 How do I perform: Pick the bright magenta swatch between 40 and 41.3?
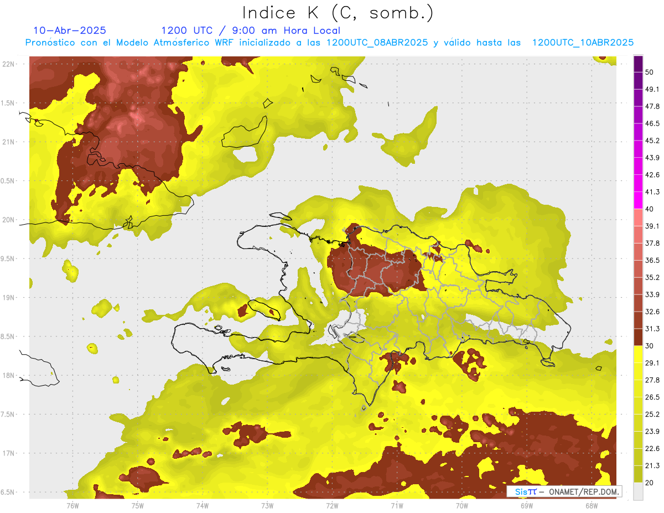click(x=638, y=201)
